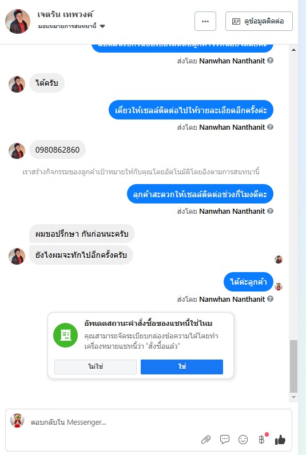This screenshot has height=455, width=306.
Task: Click the phone number 0980862860 message
Action: point(58,150)
